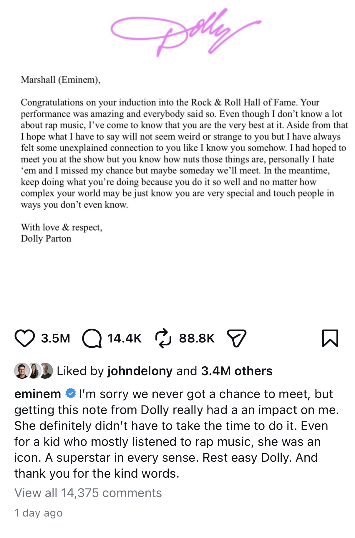Share post with paper plane icon

pos(236,338)
